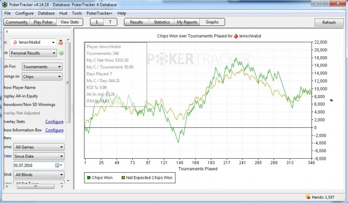Click the Net Expected Chips Won legend label
348x203 pixels.
[149, 178]
